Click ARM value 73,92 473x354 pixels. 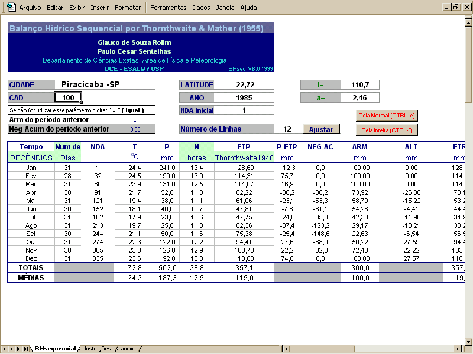coord(360,192)
